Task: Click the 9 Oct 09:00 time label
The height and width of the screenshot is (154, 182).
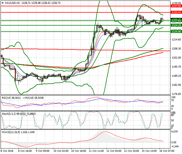Action: click(x=42, y=151)
